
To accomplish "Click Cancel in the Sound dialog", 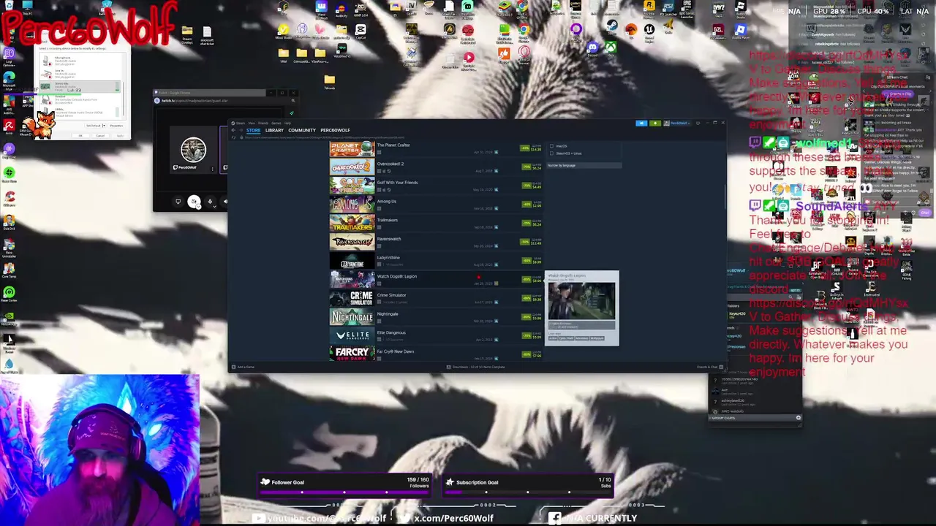I will (x=100, y=135).
